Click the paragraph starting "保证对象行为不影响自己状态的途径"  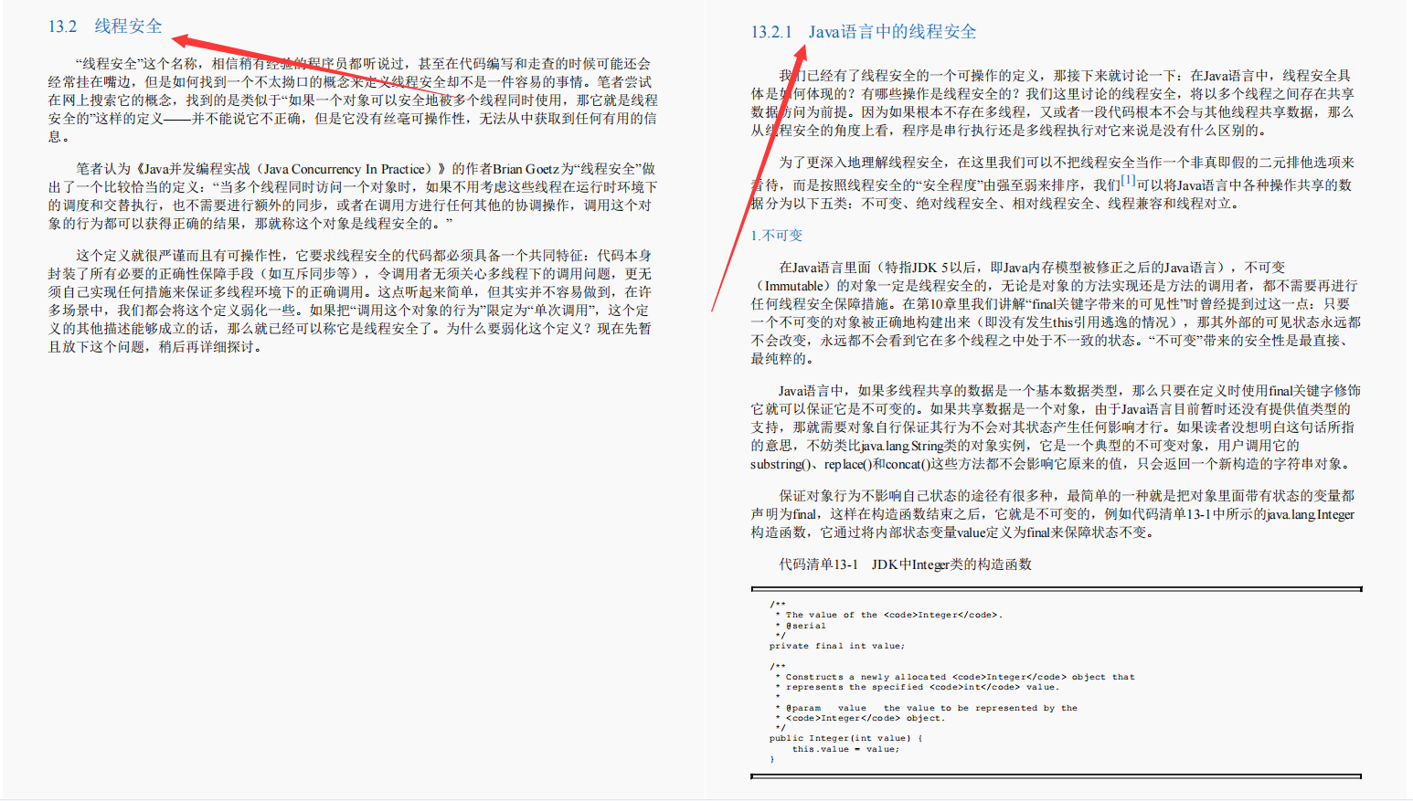coord(1053,514)
